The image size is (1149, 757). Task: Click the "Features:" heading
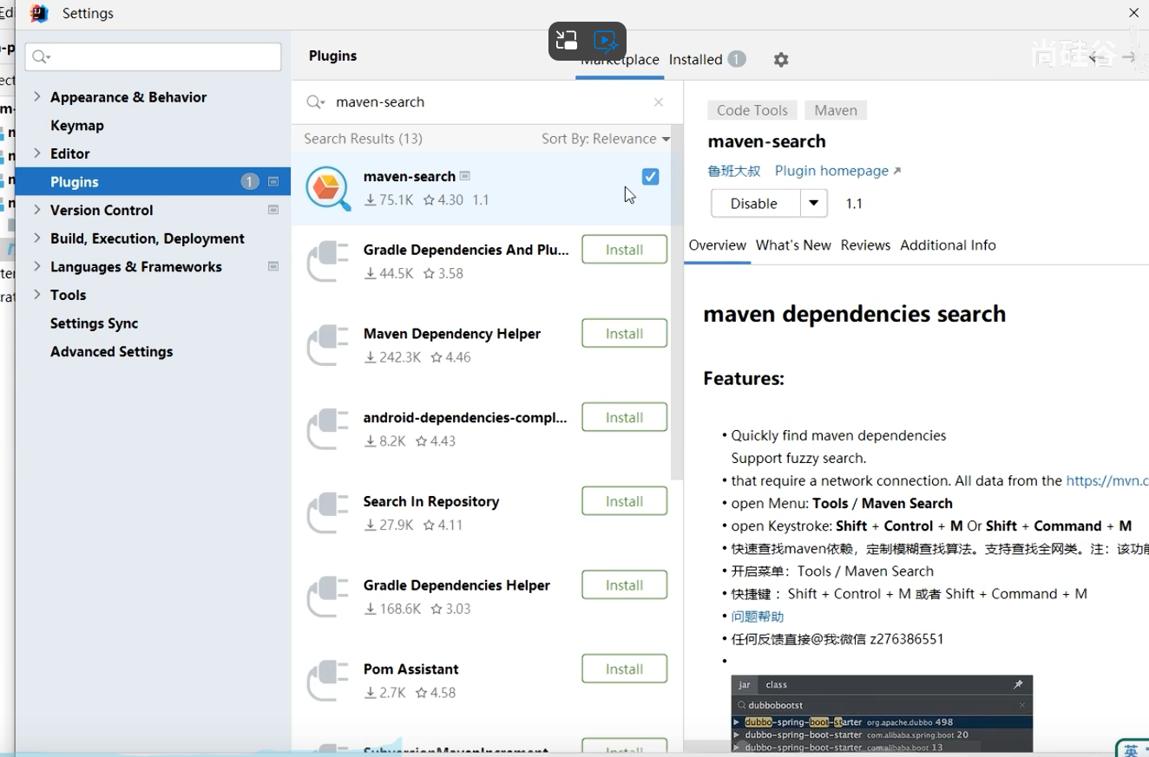[744, 379]
